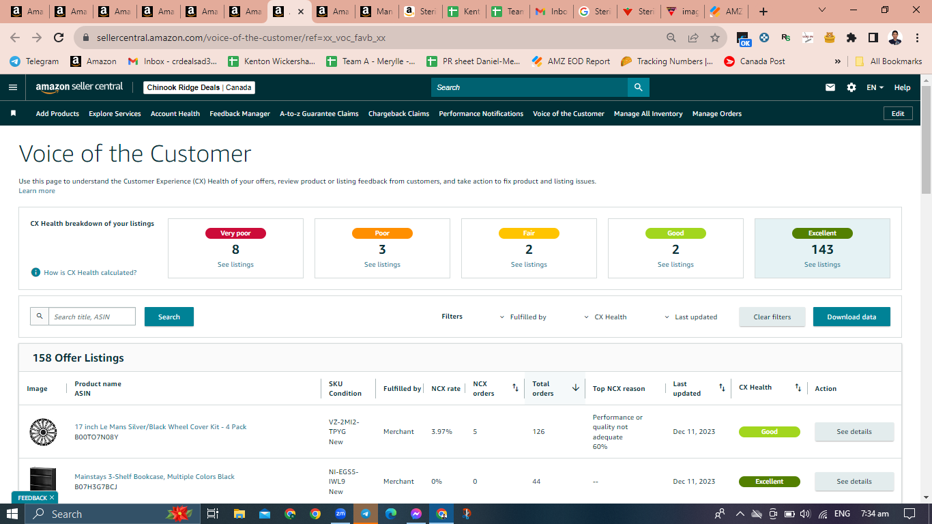Click the Download data button

pos(851,317)
